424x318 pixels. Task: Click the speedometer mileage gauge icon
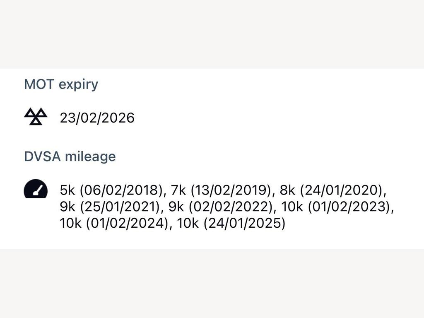36,188
